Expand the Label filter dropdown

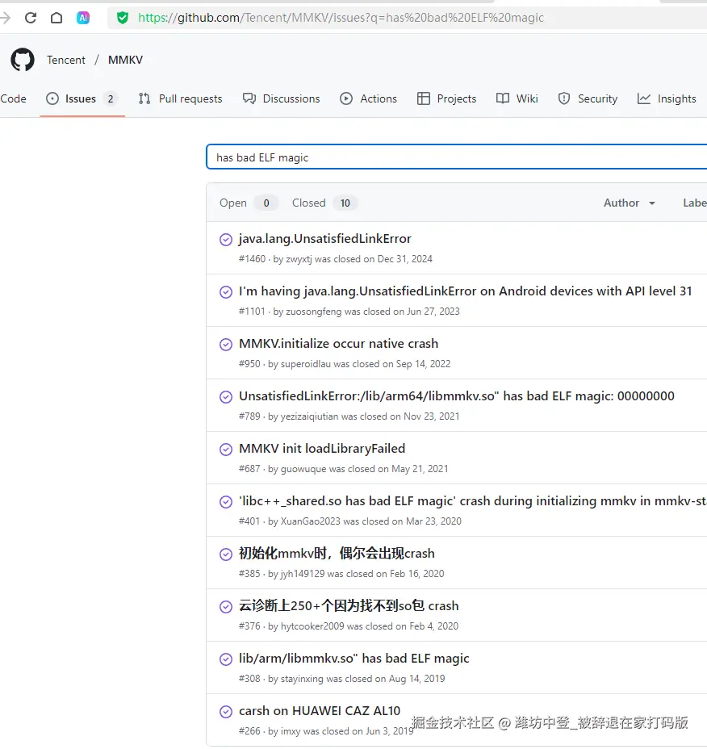[x=695, y=203]
